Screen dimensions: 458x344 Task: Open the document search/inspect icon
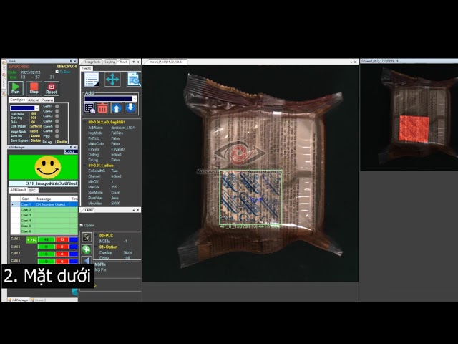(x=134, y=80)
